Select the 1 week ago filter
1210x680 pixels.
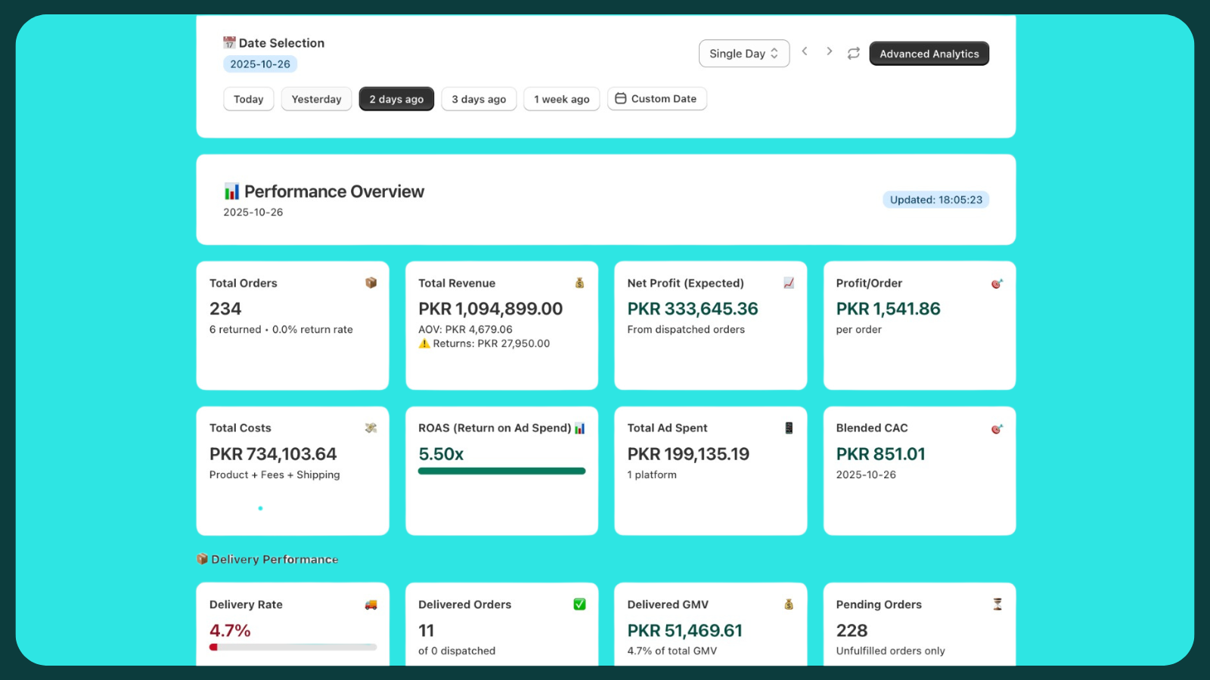[561, 99]
